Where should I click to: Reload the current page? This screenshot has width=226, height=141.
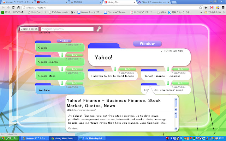click(13, 8)
